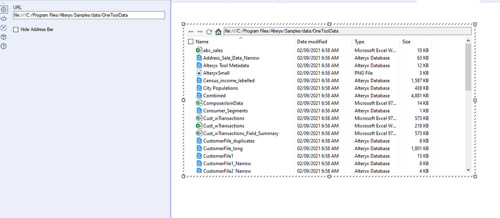Click the 15 KB size cell
This screenshot has height=218, width=500.
click(x=423, y=156)
